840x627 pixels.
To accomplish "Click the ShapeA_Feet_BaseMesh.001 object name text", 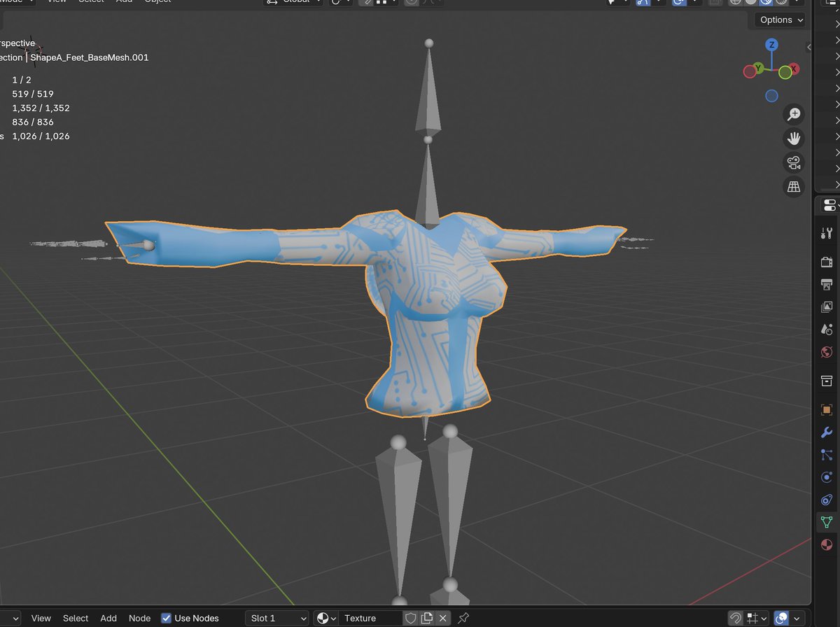I will pos(90,57).
